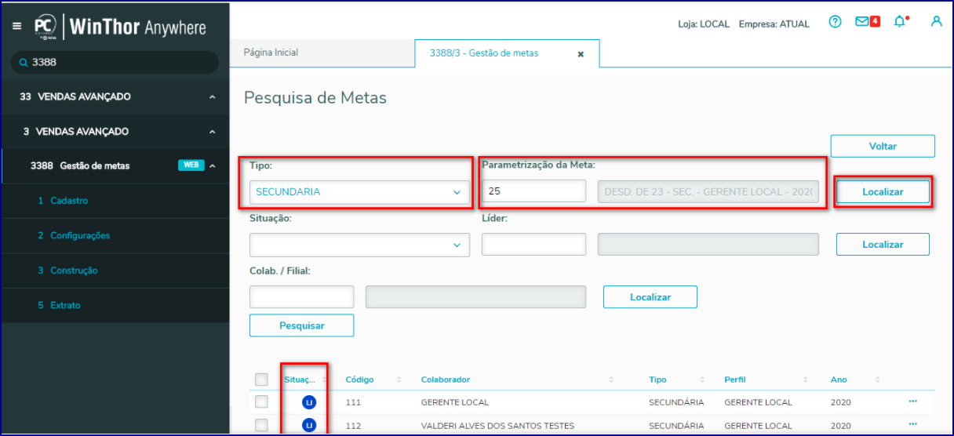Screen dimensions: 954x436
Task: Click the Pesquisar button
Action: (302, 325)
